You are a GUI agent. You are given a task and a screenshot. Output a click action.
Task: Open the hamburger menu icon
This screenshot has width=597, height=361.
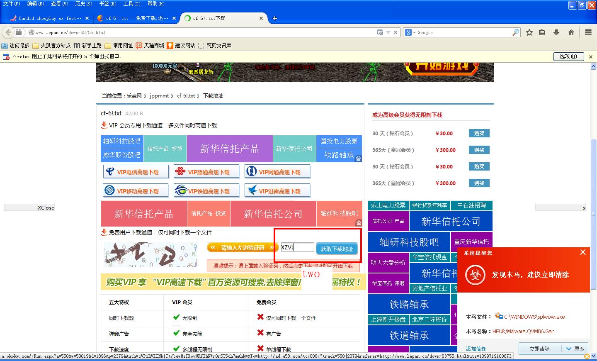tap(588, 32)
